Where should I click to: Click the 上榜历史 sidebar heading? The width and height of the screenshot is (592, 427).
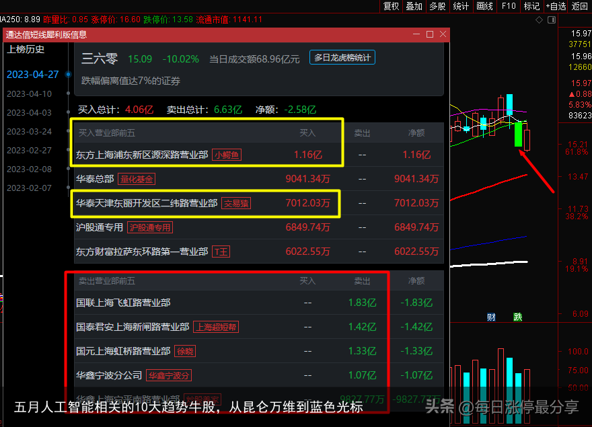pyautogui.click(x=26, y=50)
